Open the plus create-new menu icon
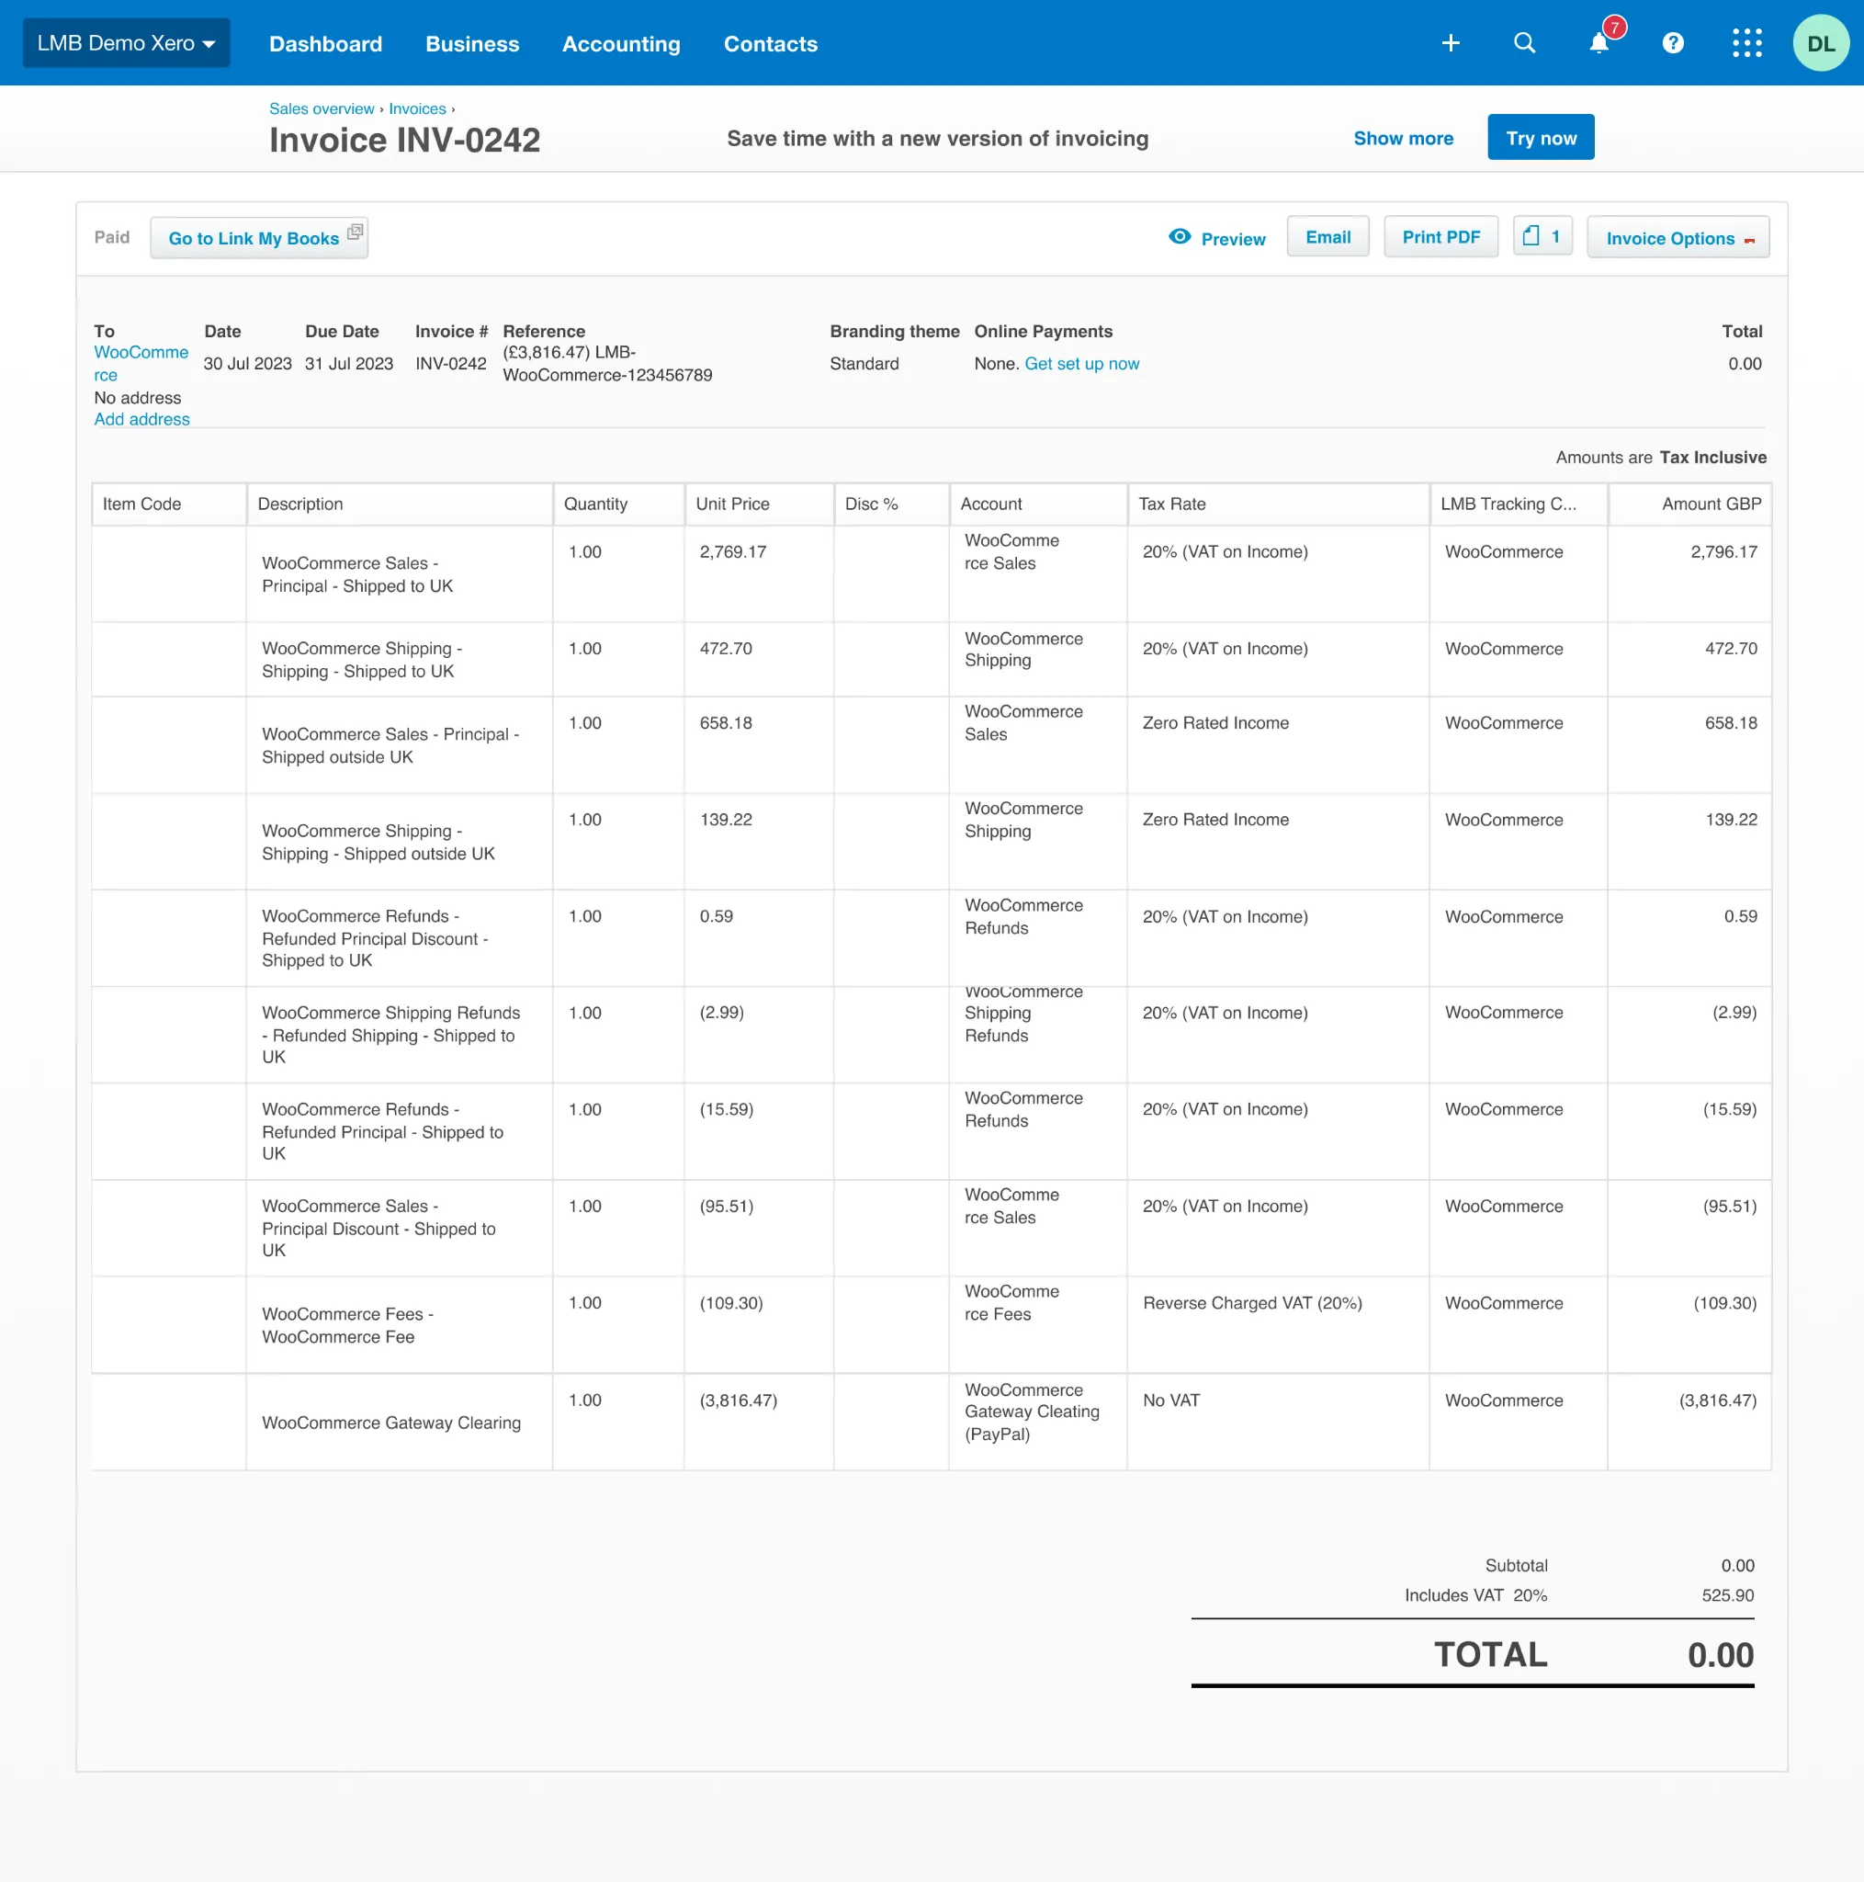Viewport: 1864px width, 1882px height. tap(1450, 43)
